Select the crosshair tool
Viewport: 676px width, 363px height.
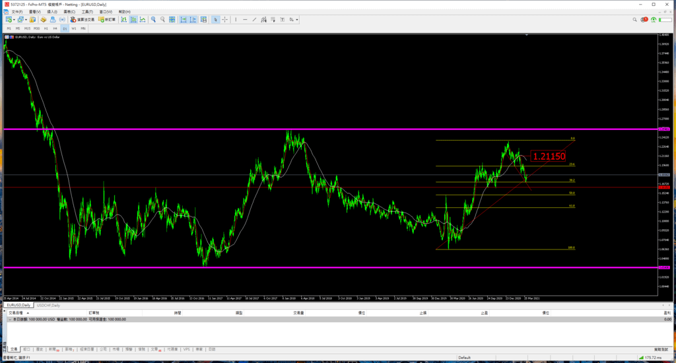[224, 19]
